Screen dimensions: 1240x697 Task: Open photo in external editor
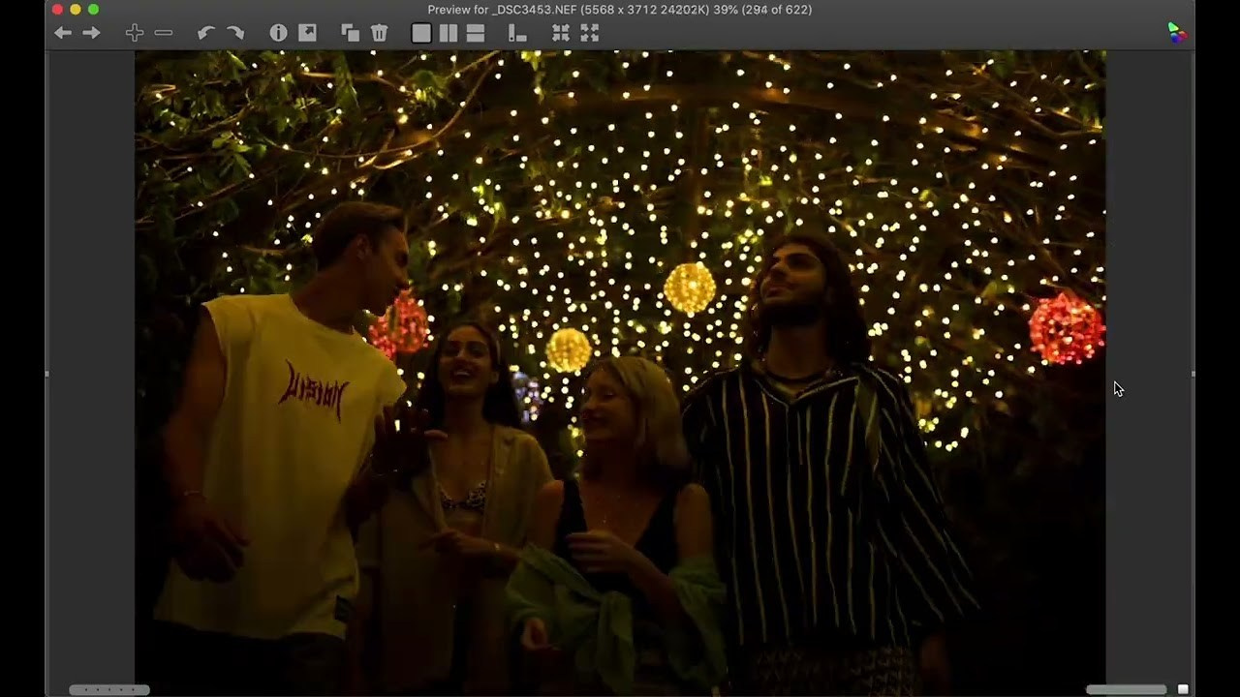tap(307, 33)
